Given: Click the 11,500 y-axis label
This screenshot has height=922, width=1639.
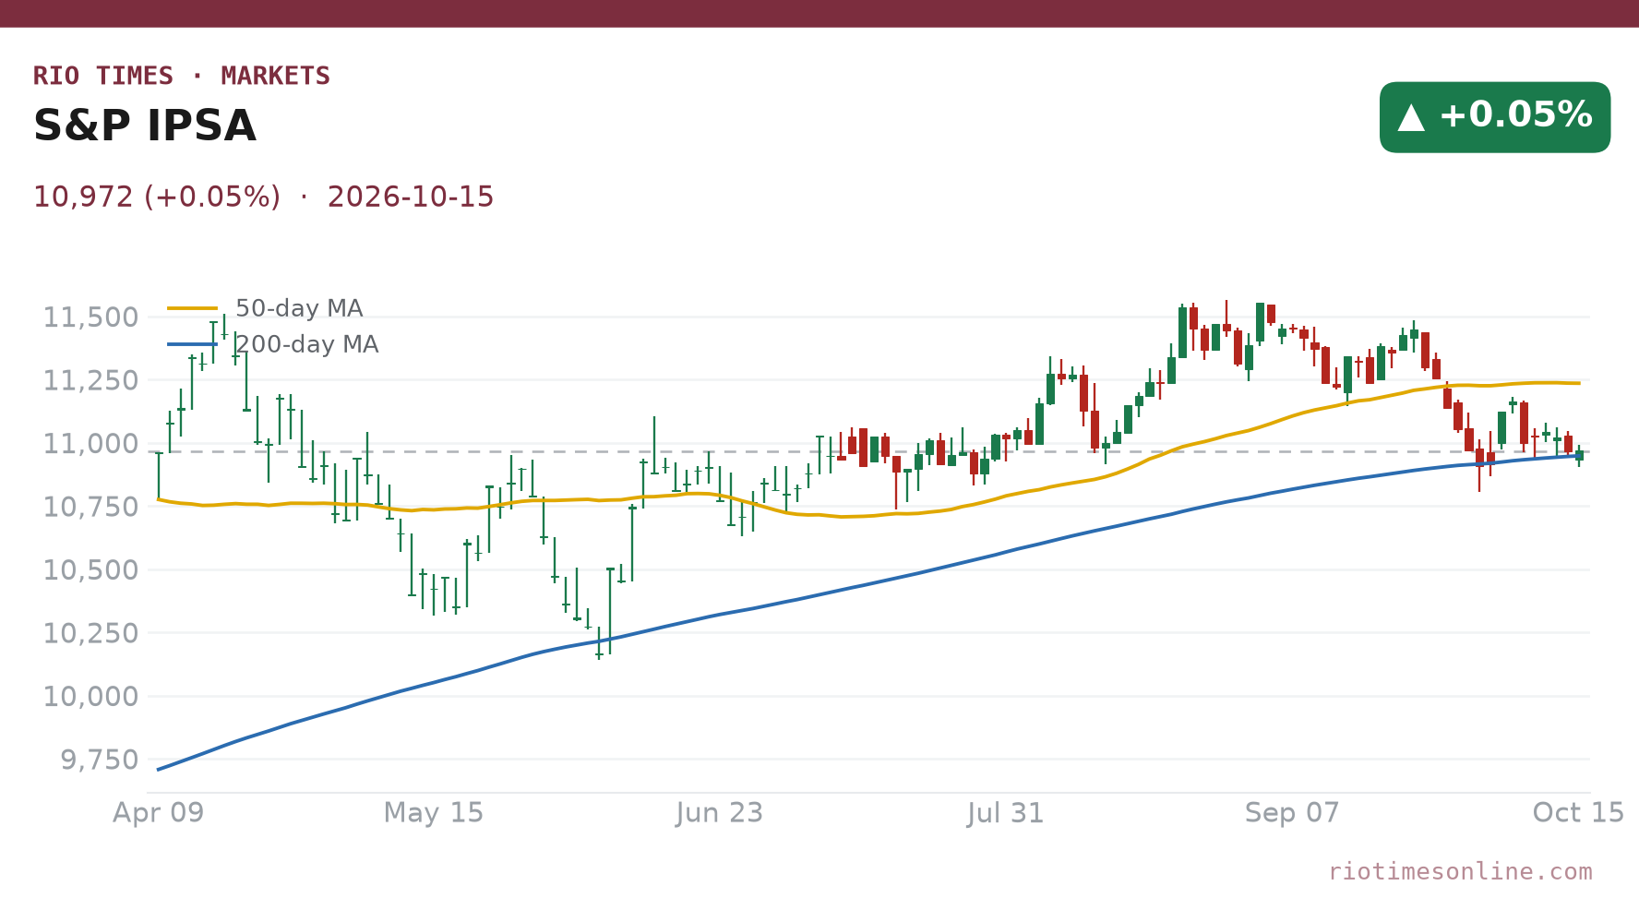Looking at the screenshot, I should point(90,317).
